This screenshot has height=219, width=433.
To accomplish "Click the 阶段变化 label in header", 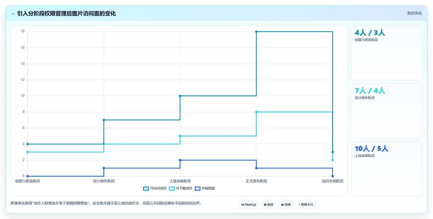I will coord(414,13).
